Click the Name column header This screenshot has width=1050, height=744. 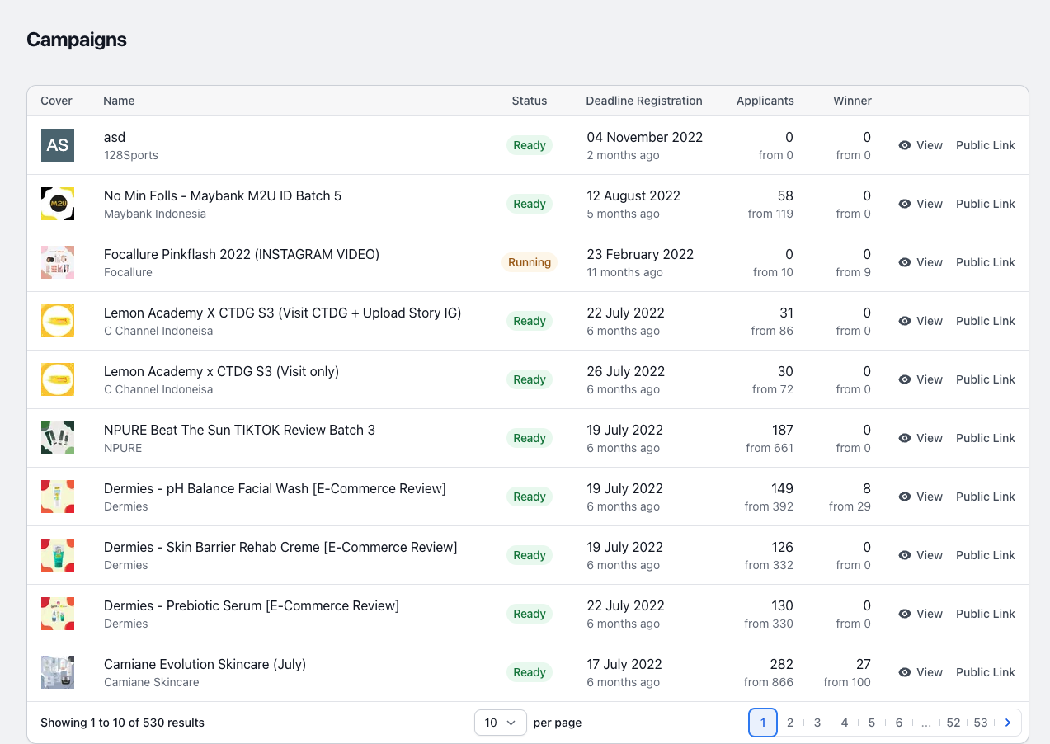pos(119,101)
